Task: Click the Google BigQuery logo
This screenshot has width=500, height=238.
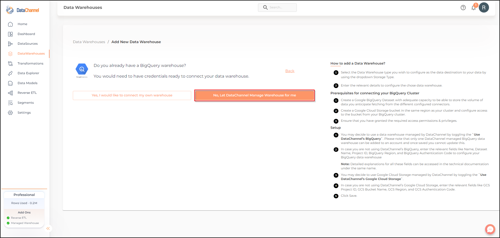Action: click(x=82, y=71)
